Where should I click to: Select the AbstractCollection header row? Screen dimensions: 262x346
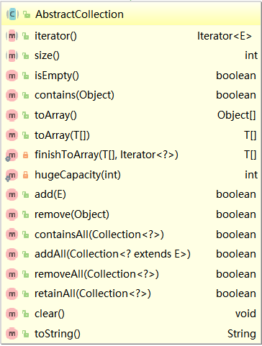[x=131, y=14]
